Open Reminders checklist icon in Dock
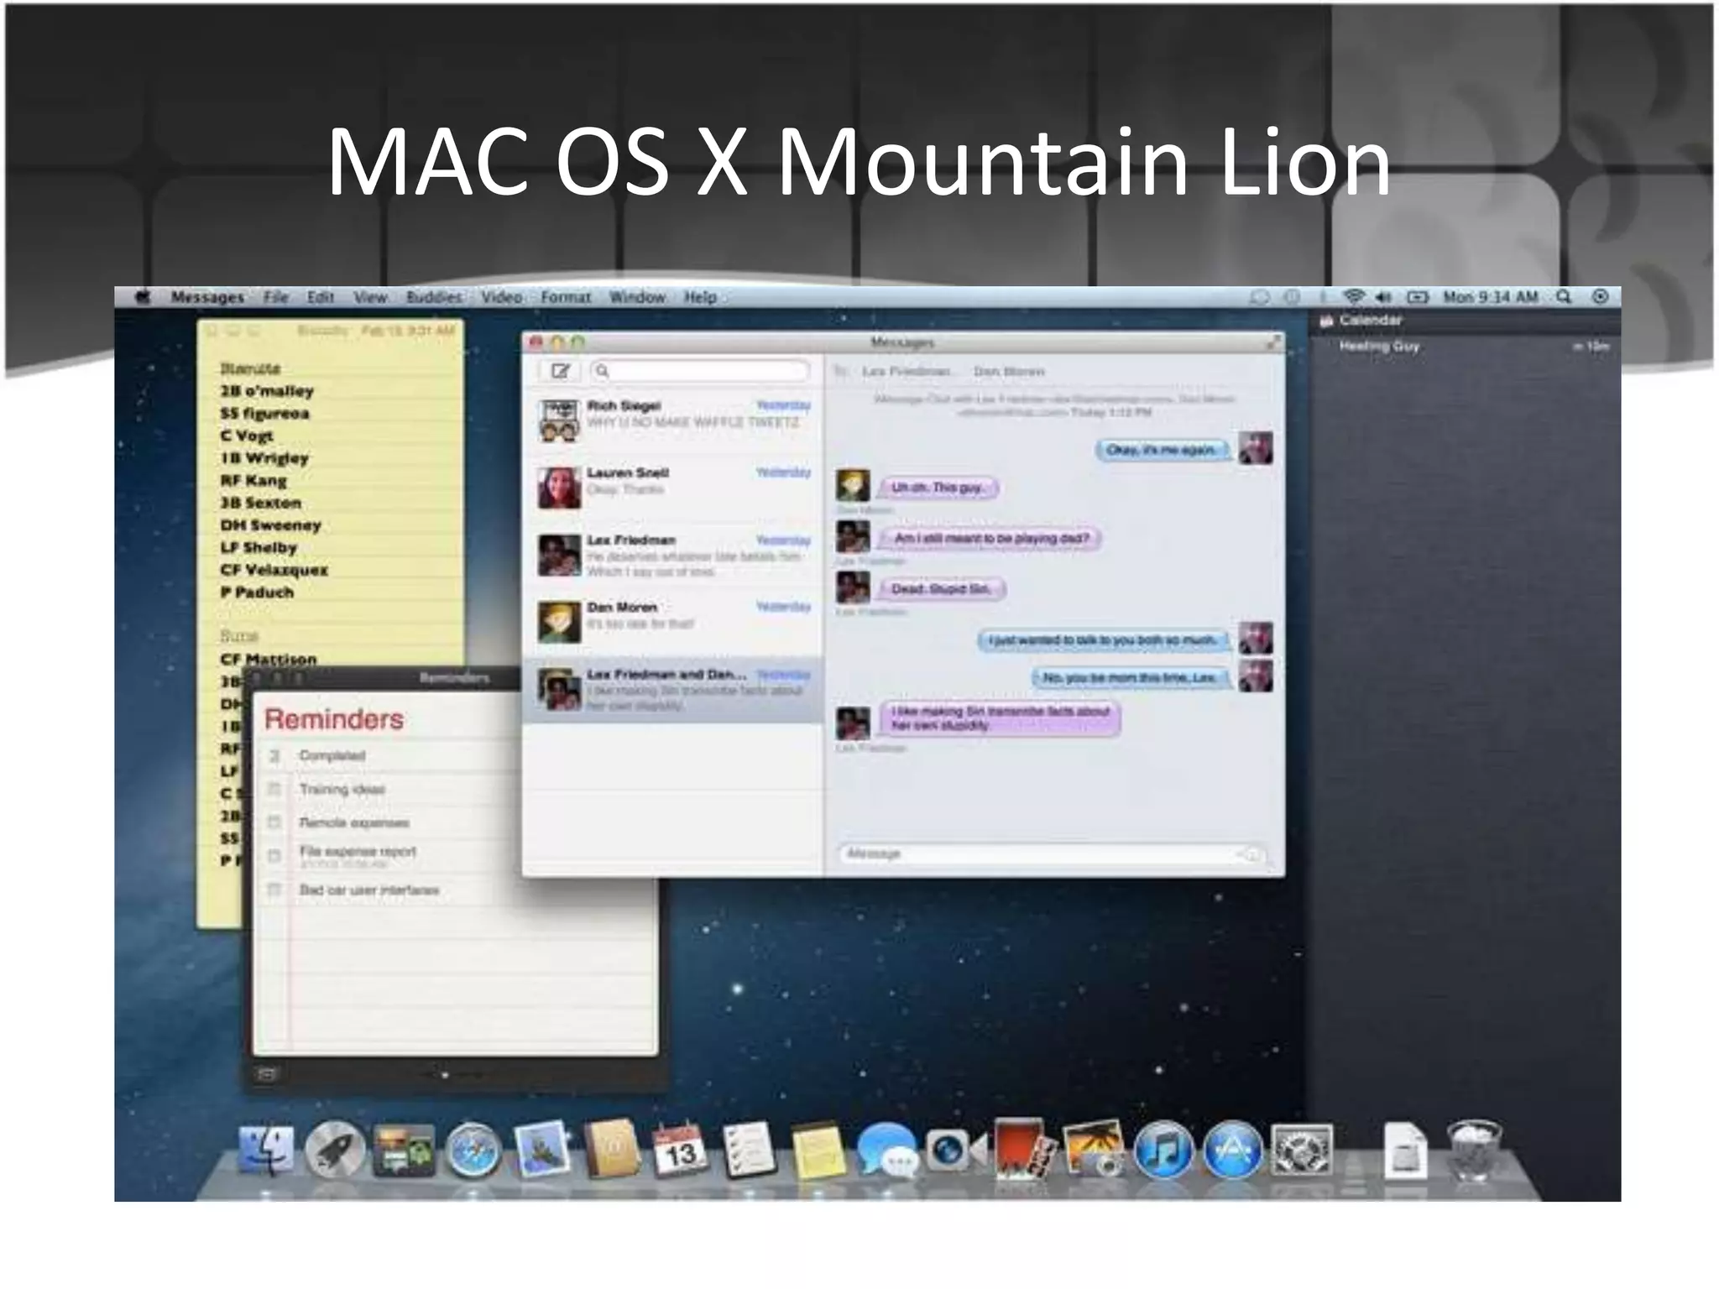The image size is (1719, 1289). [750, 1150]
